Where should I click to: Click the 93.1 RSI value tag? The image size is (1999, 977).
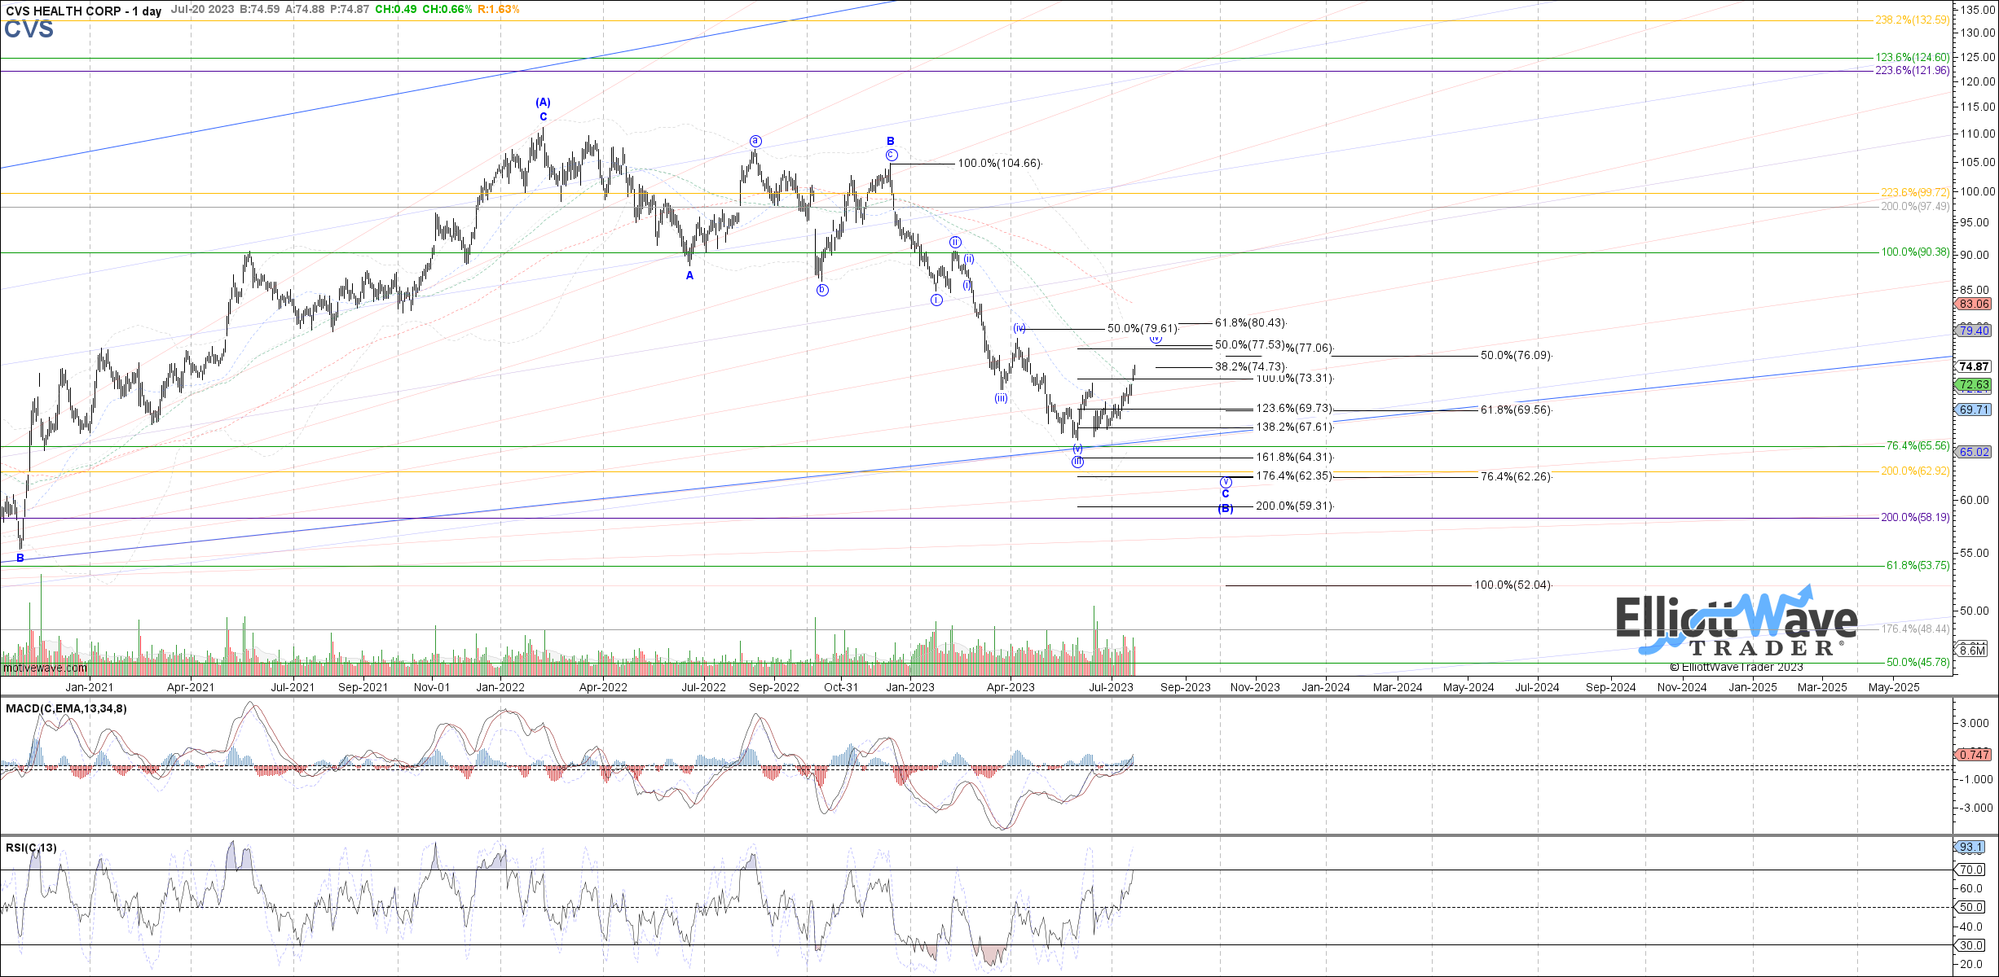1972,848
